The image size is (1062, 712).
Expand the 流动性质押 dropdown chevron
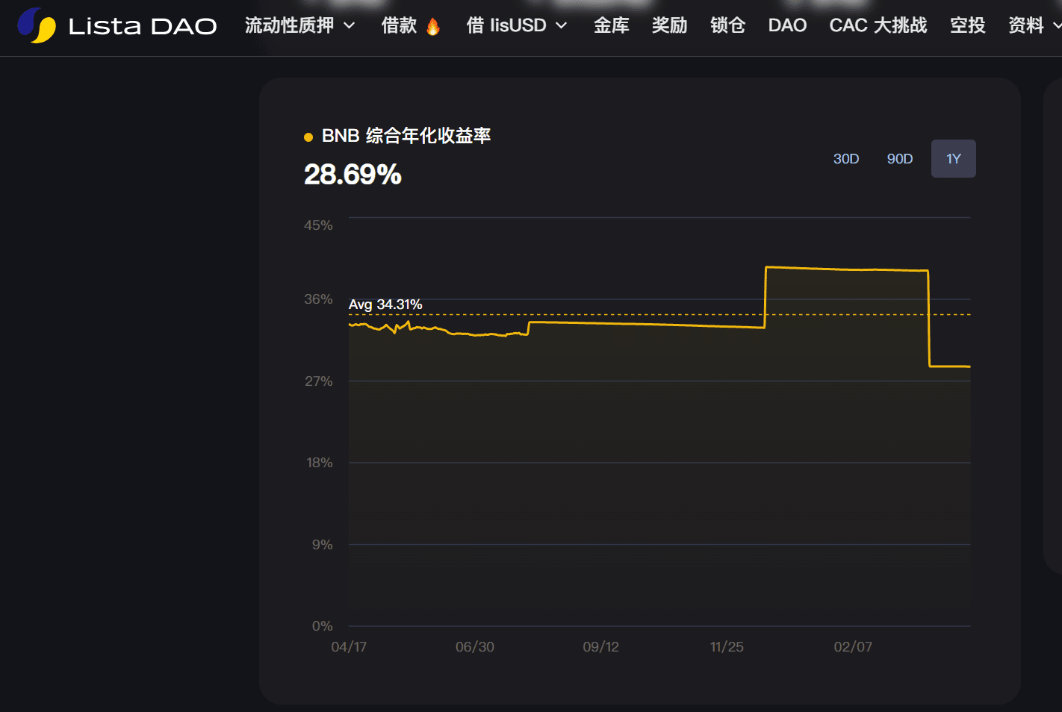pyautogui.click(x=349, y=25)
